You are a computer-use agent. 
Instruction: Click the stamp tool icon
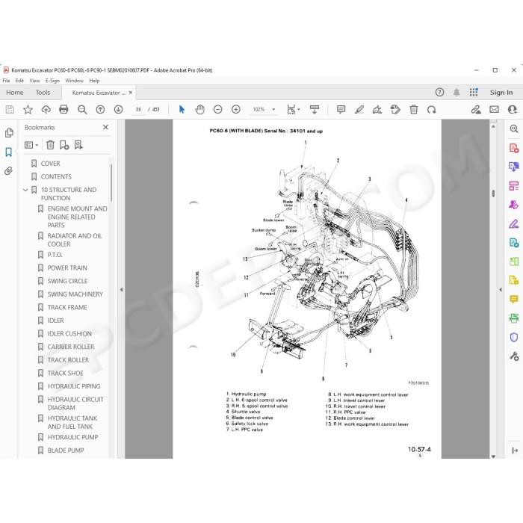tap(395, 109)
